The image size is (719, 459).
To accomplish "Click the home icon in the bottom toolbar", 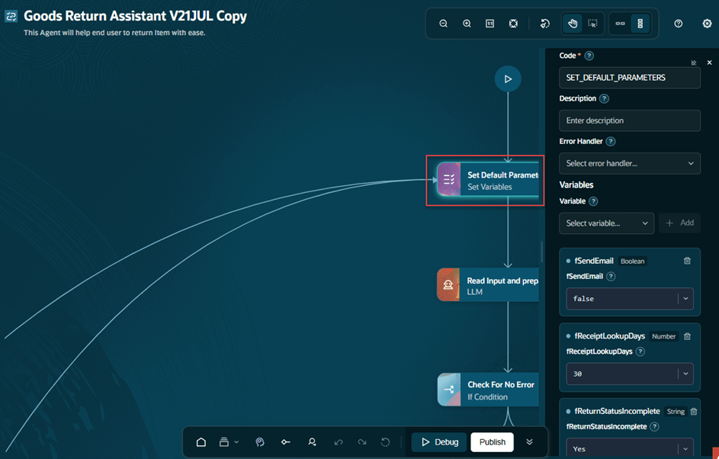I will tap(201, 442).
